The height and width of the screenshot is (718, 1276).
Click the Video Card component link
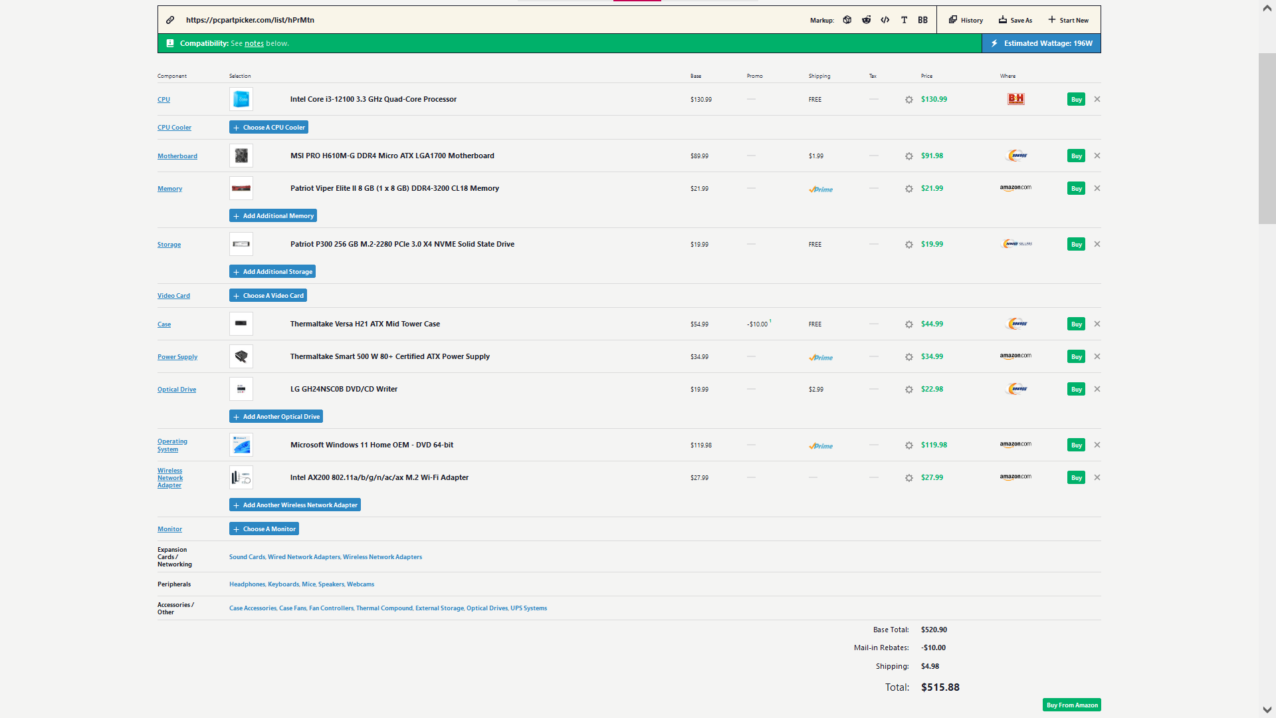pos(173,295)
